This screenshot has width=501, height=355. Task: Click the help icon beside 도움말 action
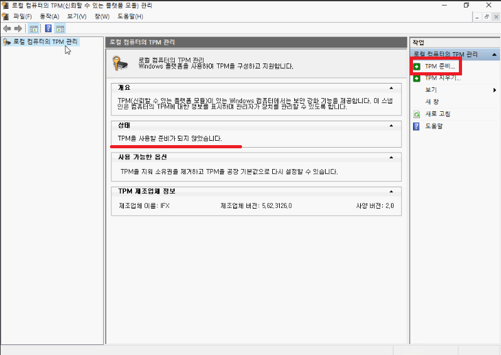click(416, 126)
